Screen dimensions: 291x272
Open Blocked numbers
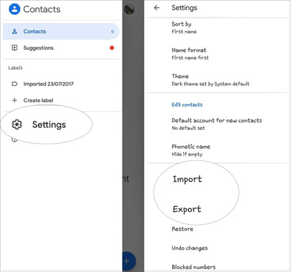[x=193, y=267]
